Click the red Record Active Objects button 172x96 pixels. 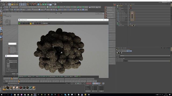point(87,83)
